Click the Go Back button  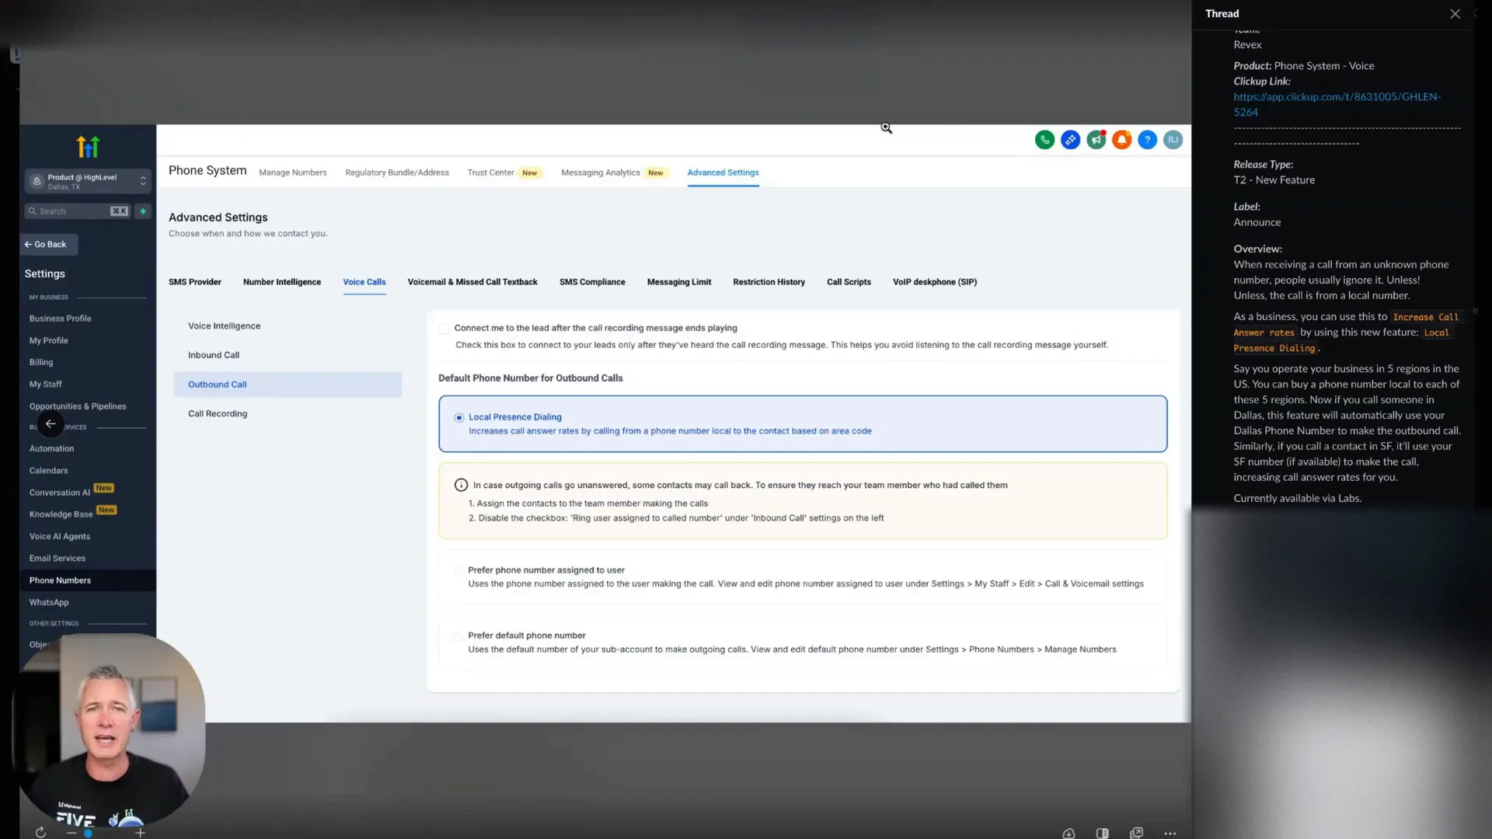click(47, 244)
